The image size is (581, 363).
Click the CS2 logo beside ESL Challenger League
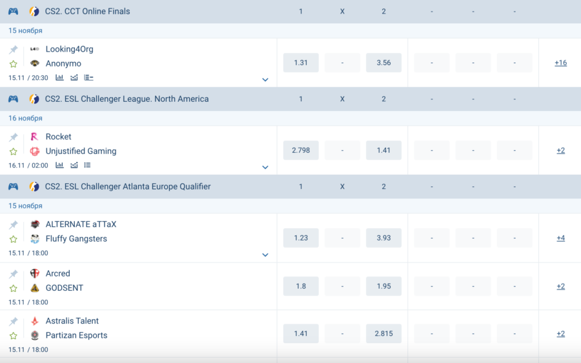click(34, 99)
